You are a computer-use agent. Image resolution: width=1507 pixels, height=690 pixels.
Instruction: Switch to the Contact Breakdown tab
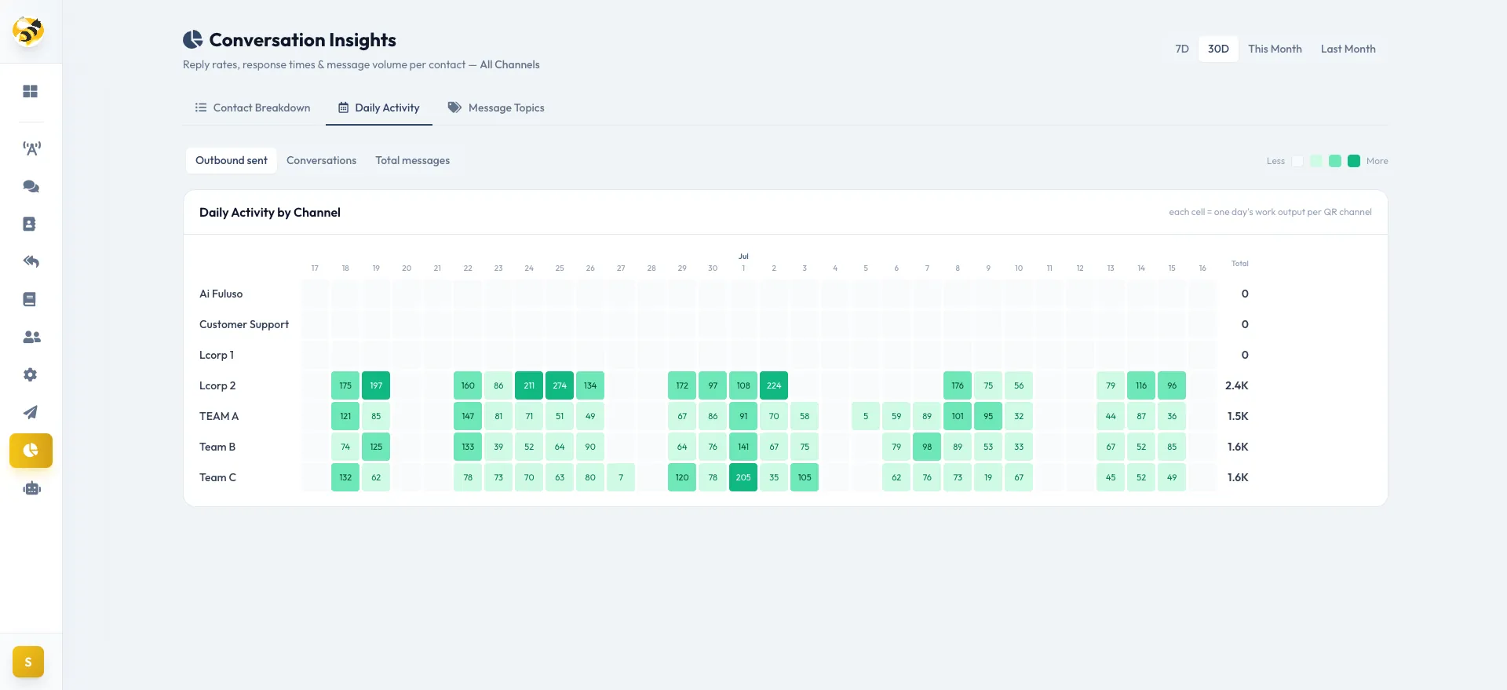point(253,108)
